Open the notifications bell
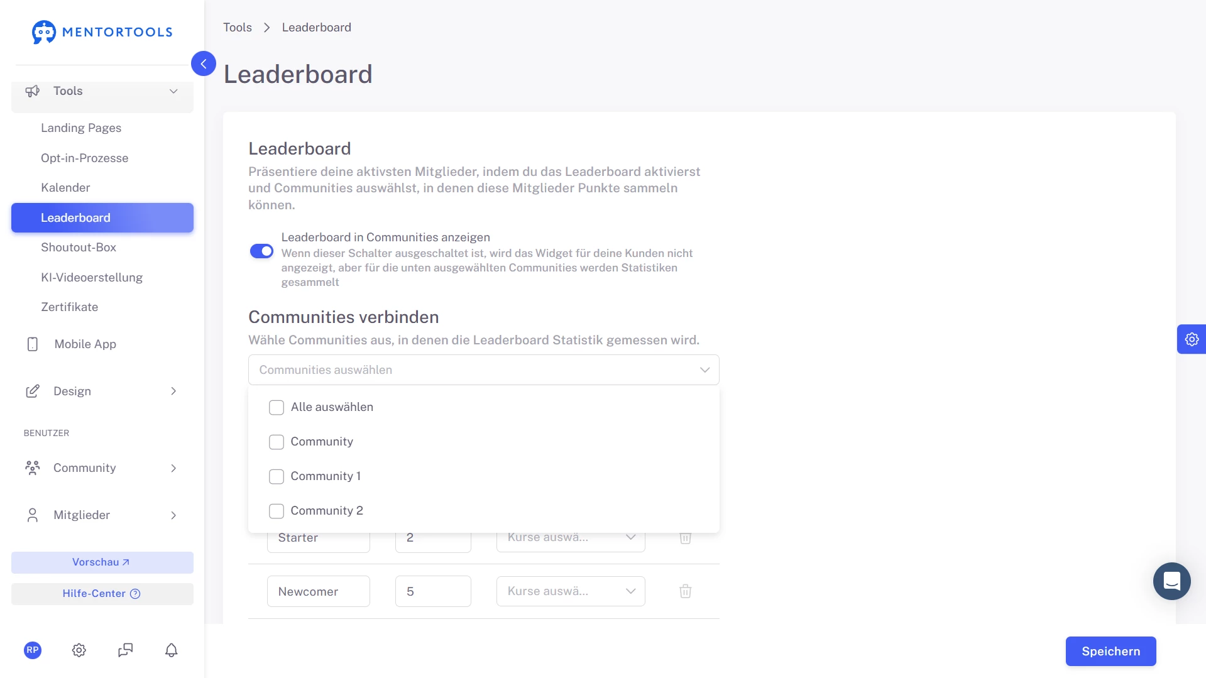Image resolution: width=1206 pixels, height=678 pixels. click(171, 650)
